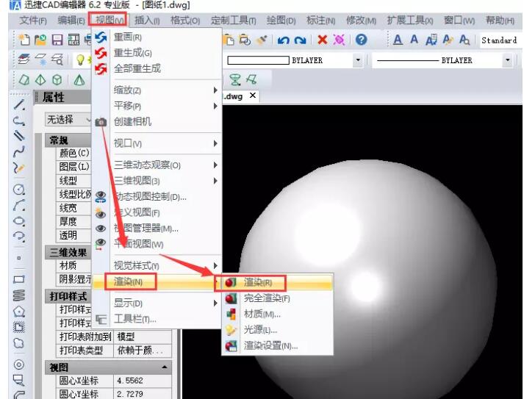The width and height of the screenshot is (524, 399).
Task: Click the Undo arrow icon
Action: tap(284, 40)
